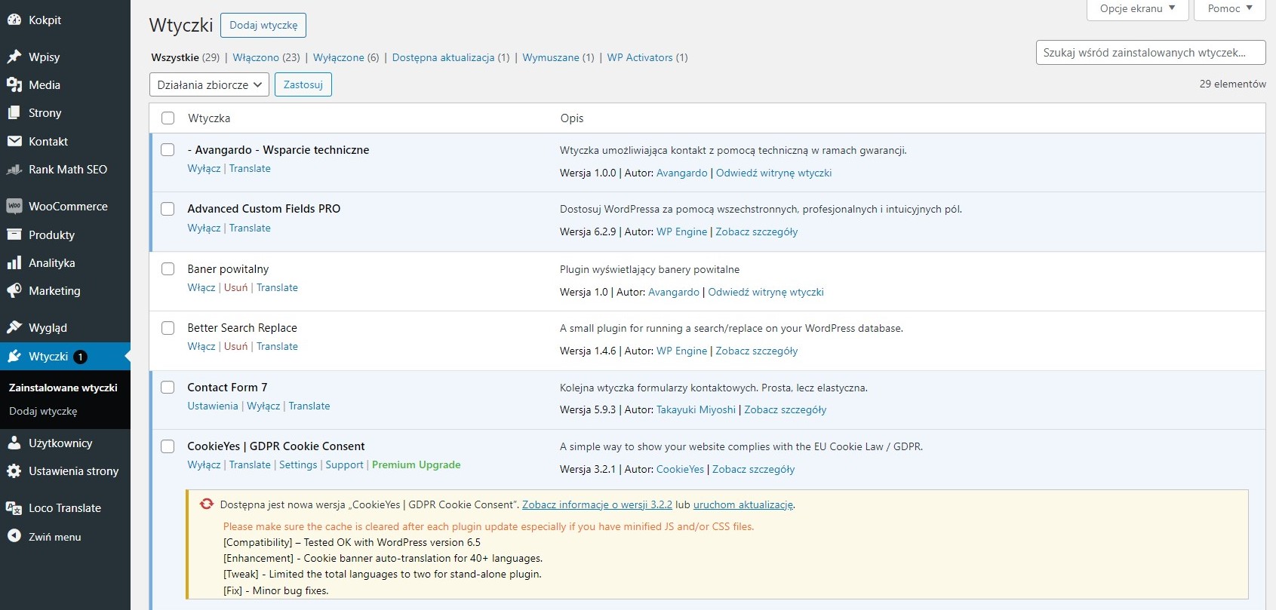The image size is (1276, 610).
Task: Click the Marketing megaphone icon
Action: 14,291
